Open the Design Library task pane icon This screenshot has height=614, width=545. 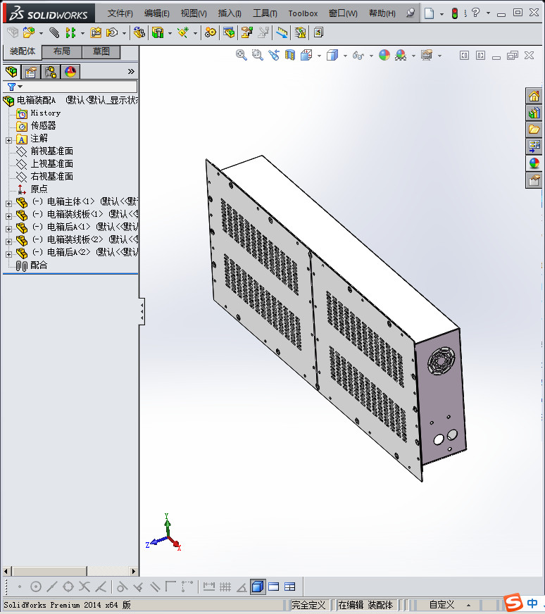point(534,113)
